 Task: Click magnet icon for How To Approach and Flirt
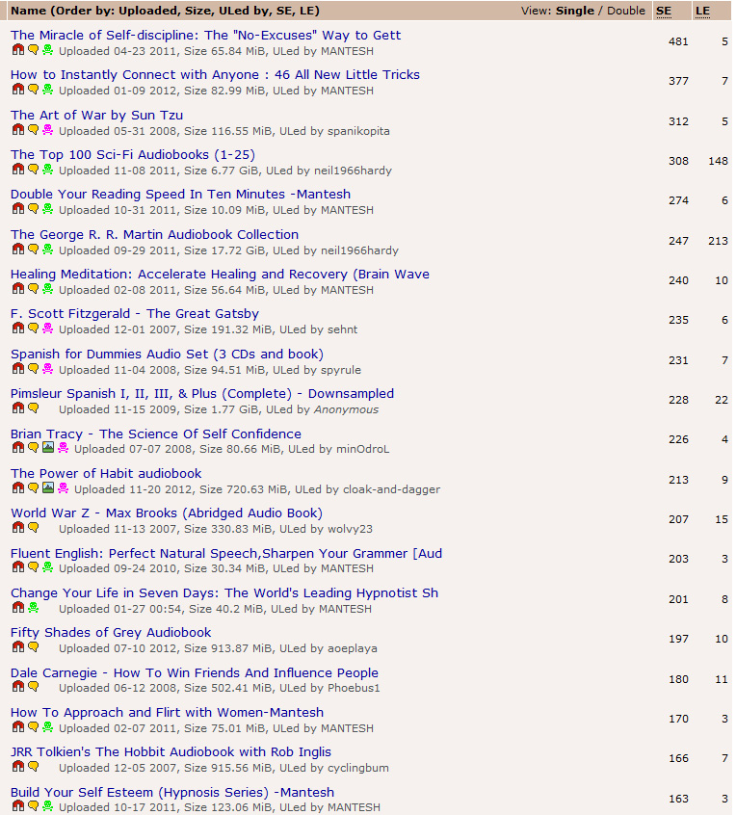click(x=18, y=727)
